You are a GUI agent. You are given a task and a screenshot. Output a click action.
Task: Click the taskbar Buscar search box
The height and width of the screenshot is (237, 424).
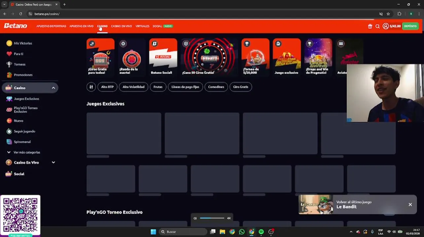click(x=183, y=232)
